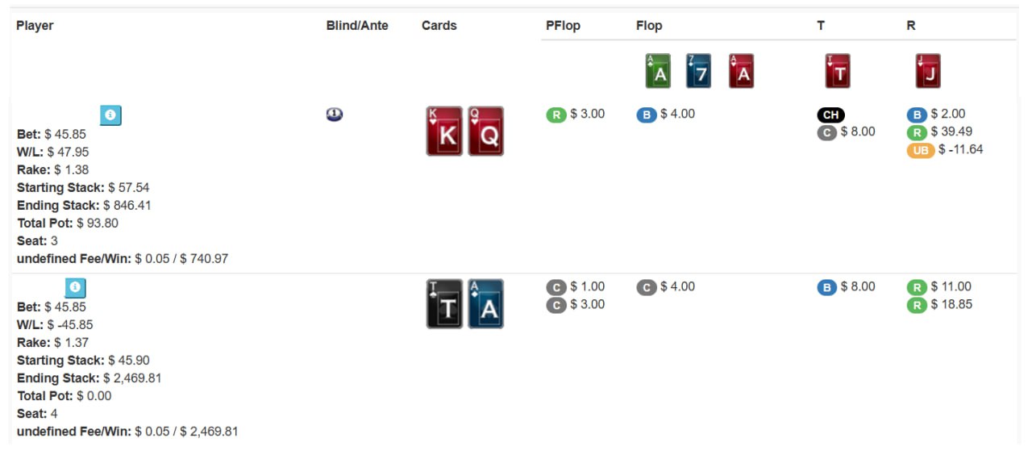Screen dimensions: 1032x455
Task: Click the info icon for Seat 3 player
Action: pyautogui.click(x=110, y=115)
